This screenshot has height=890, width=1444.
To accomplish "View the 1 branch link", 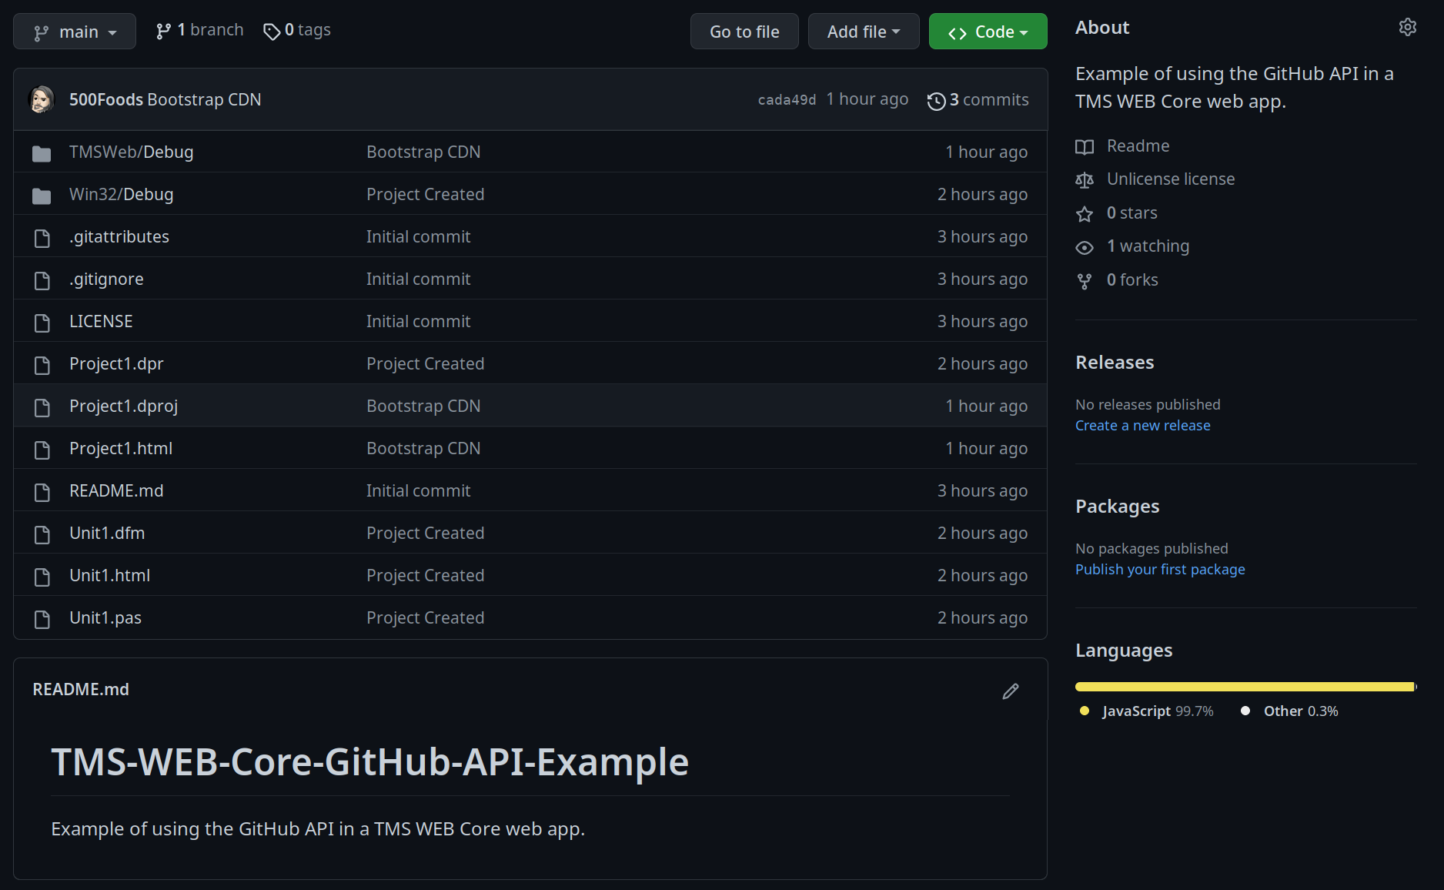I will click(x=199, y=30).
